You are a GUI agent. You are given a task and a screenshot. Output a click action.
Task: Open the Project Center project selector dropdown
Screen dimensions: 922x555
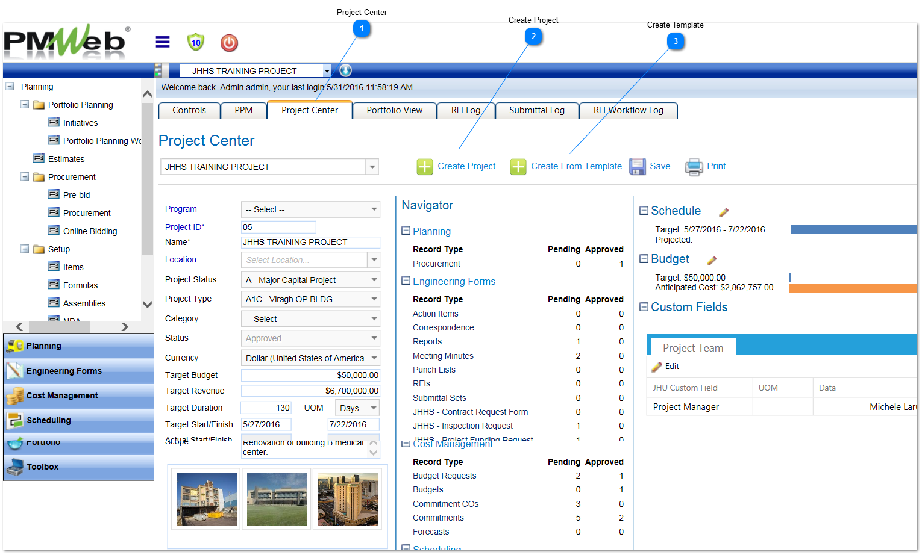[372, 167]
